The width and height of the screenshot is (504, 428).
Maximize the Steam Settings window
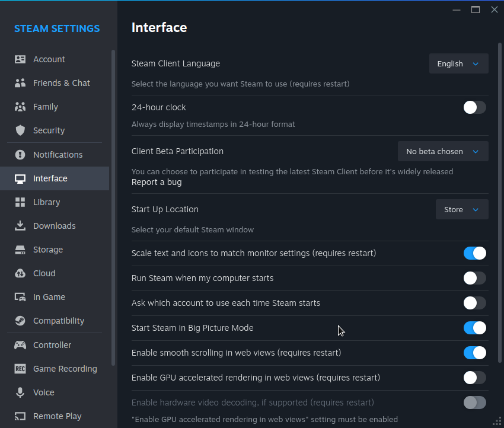476,9
